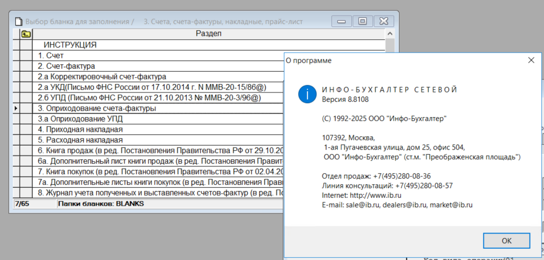Close the О программе dialog
544x260 pixels.
(x=531, y=60)
